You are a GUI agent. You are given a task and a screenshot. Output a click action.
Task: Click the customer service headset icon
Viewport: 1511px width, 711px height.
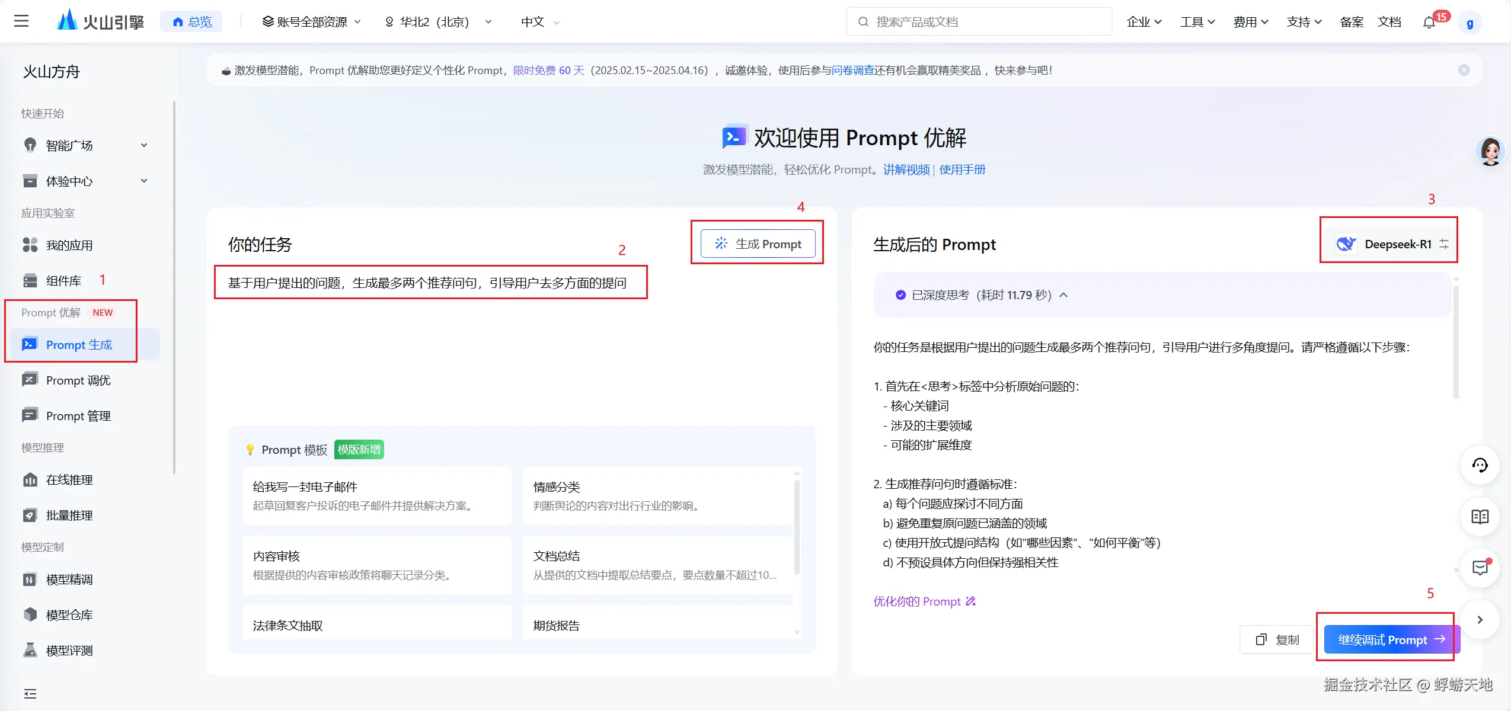point(1480,466)
